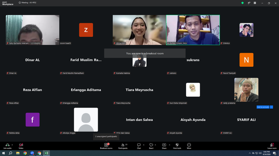Click the Join audio headphone icon

click(x=7, y=145)
